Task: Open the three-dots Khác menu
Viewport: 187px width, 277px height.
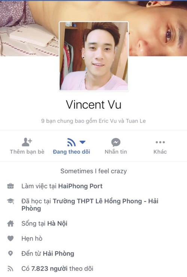Action: [160, 142]
